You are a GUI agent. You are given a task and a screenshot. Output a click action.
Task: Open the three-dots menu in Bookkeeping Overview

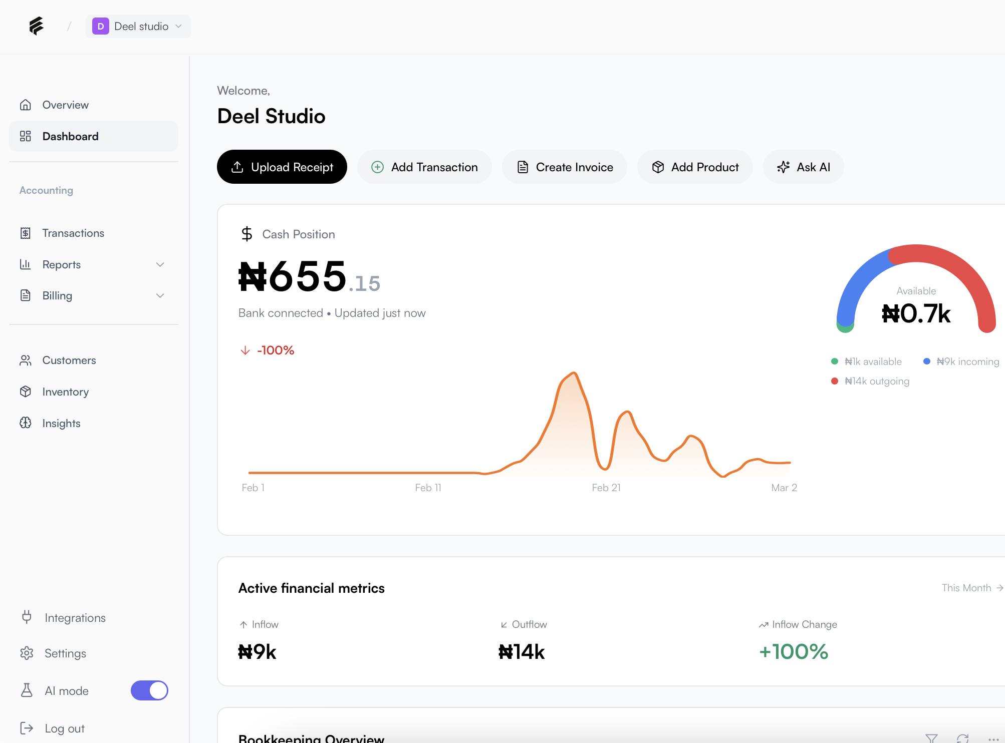pyautogui.click(x=993, y=739)
